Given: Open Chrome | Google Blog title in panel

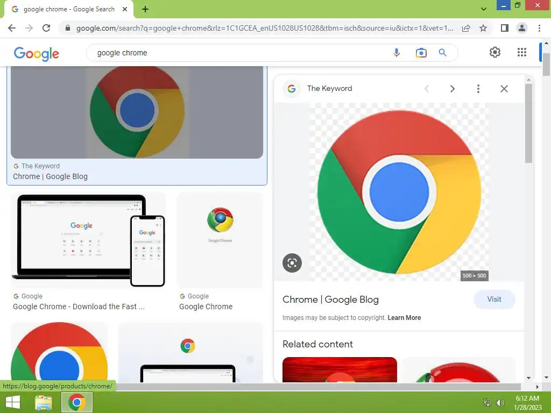Looking at the screenshot, I should click(331, 300).
